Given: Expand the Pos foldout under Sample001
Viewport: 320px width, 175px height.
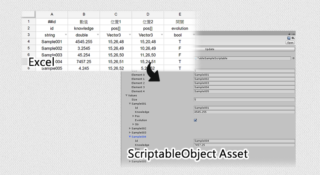Looking at the screenshot, I should [133, 116].
